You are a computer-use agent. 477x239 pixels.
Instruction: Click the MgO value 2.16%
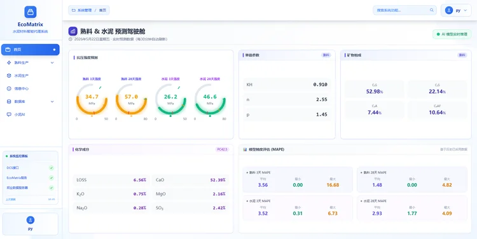point(219,194)
